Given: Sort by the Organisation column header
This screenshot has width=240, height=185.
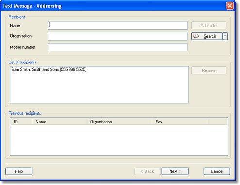Looking at the screenshot, I should coord(119,122).
